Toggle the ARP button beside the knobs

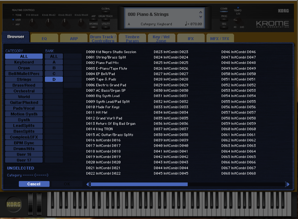[x=93, y=20]
